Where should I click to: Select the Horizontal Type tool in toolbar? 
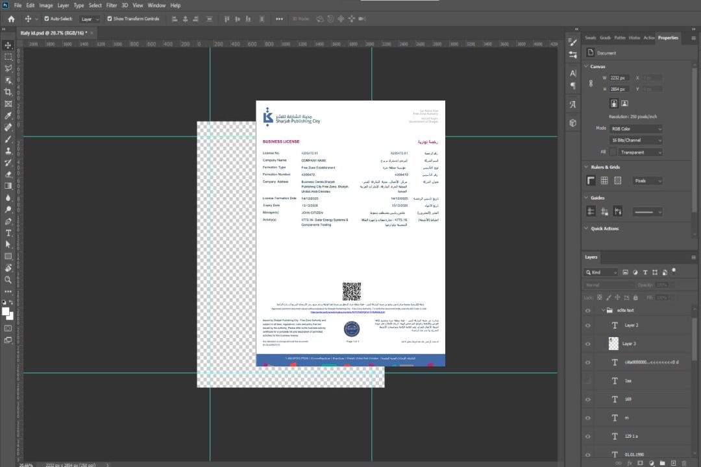[8, 233]
